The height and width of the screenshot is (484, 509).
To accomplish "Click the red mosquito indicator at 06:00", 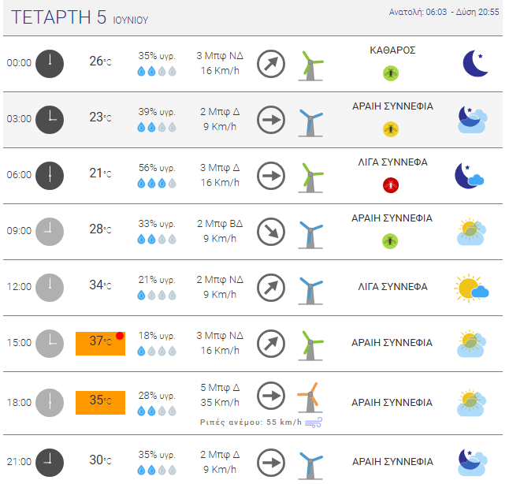I will click(391, 185).
